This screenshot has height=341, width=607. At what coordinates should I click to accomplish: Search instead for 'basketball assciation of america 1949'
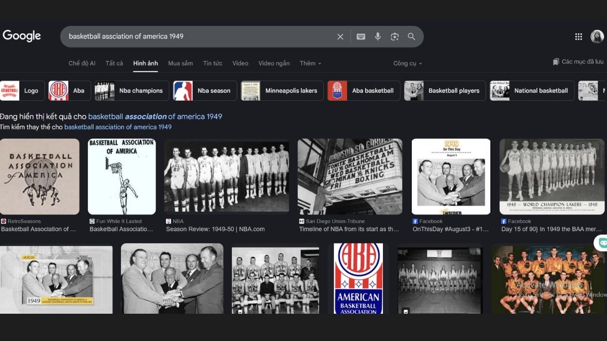(118, 127)
